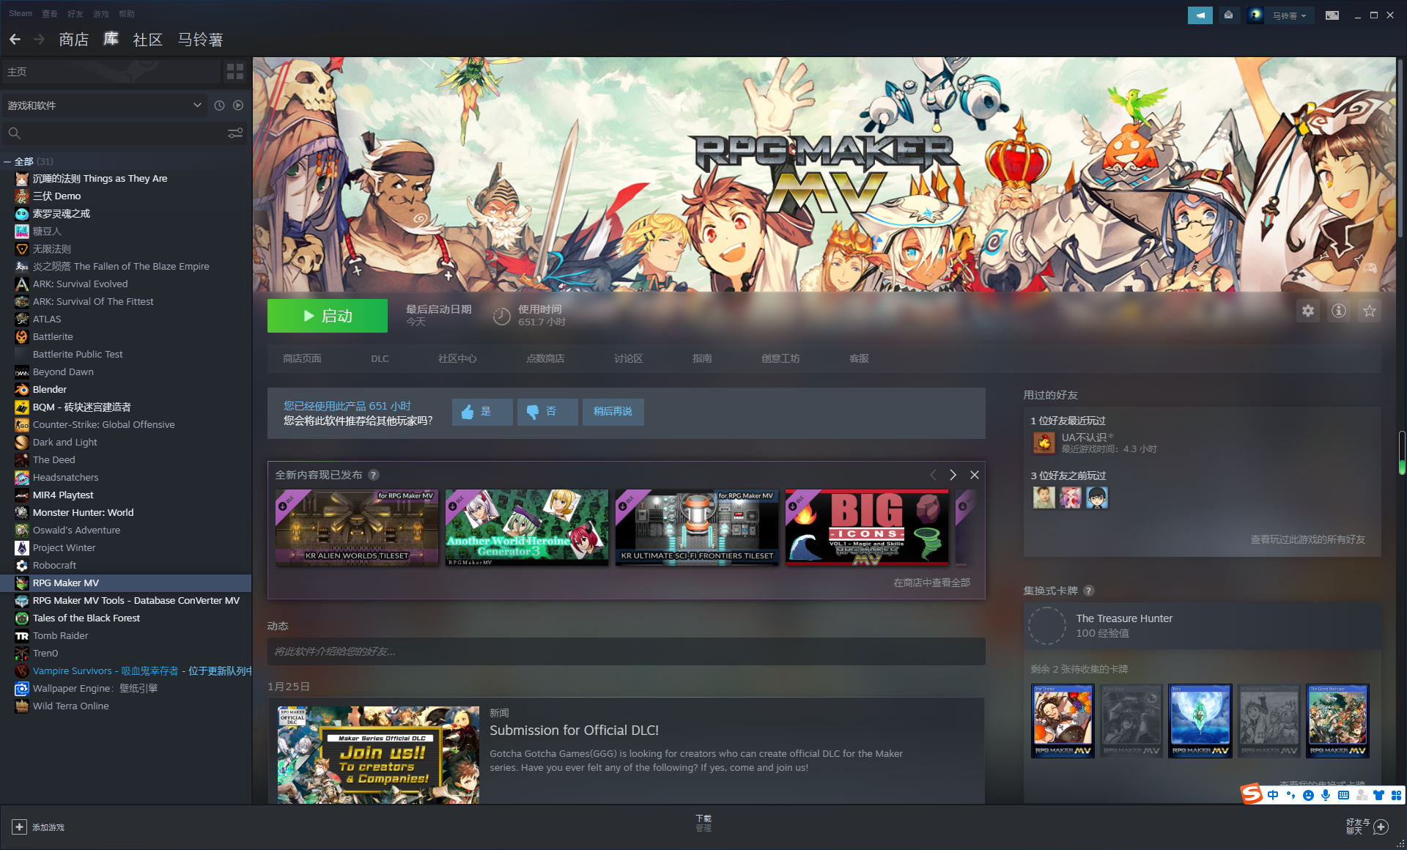The image size is (1407, 850).
Task: Go to the 商店 tab
Action: [x=74, y=40]
